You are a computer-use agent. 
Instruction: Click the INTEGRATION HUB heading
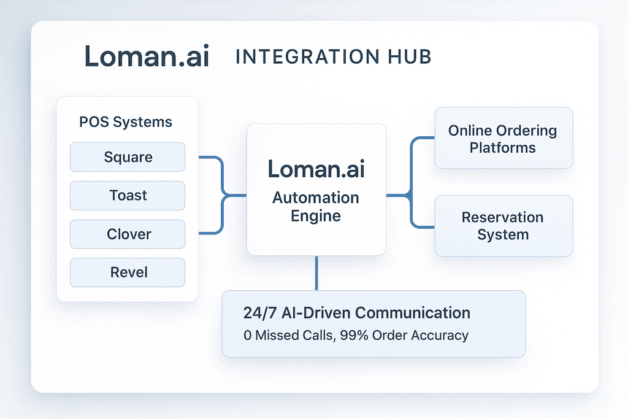coord(333,56)
